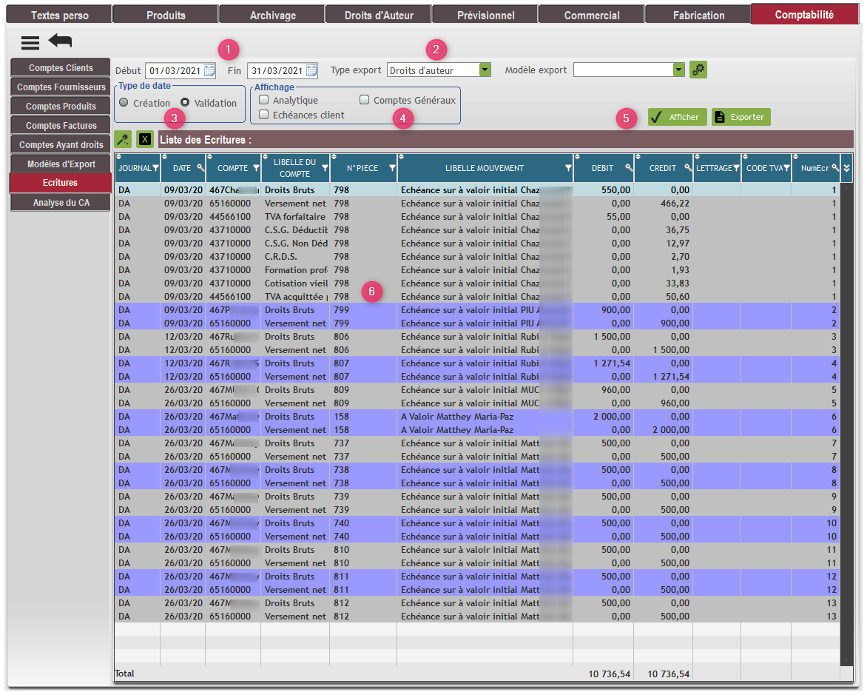Image resolution: width=867 pixels, height=695 pixels.
Task: Click the back arrow icon
Action: tap(60, 41)
